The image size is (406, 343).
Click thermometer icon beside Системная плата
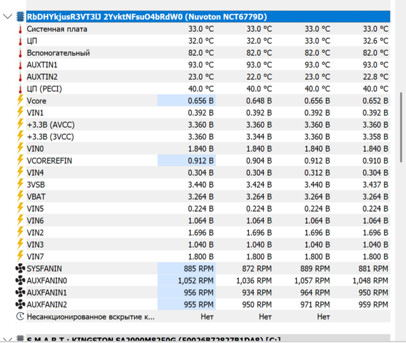[x=20, y=29]
